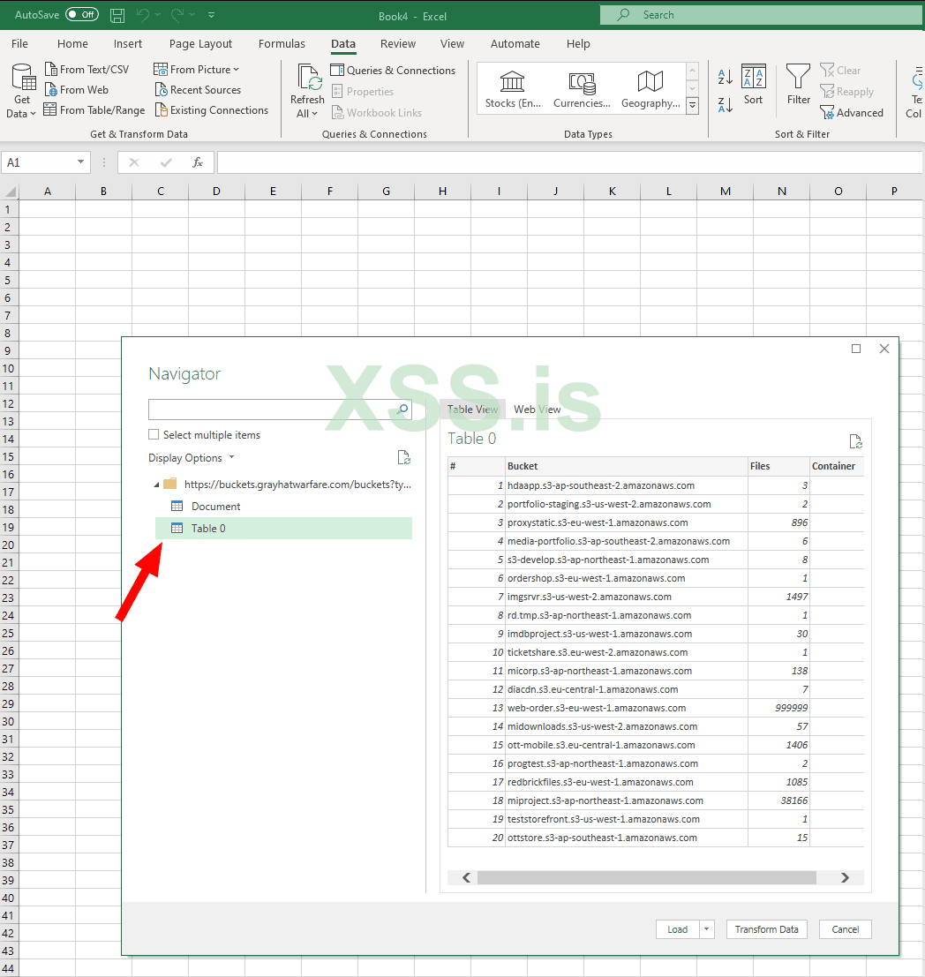Turn AutoSave on
This screenshot has height=977, width=925.
pos(80,14)
